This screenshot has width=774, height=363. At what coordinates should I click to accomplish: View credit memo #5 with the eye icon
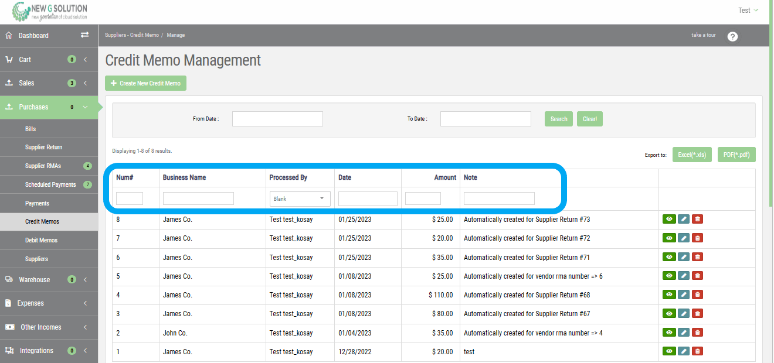pos(669,275)
